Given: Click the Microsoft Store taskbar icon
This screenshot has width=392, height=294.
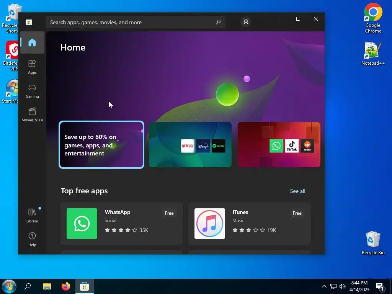Looking at the screenshot, I should 85,286.
